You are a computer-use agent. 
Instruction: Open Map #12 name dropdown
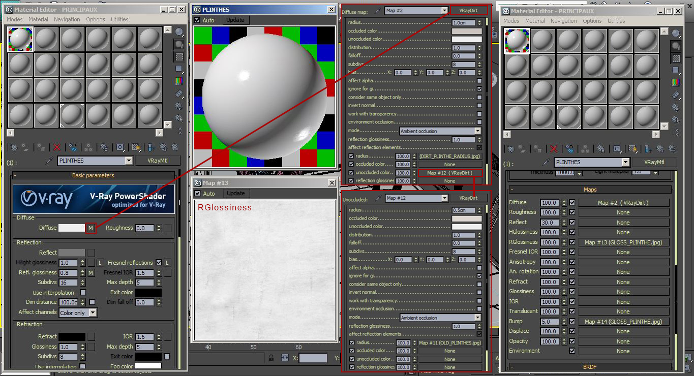444,198
